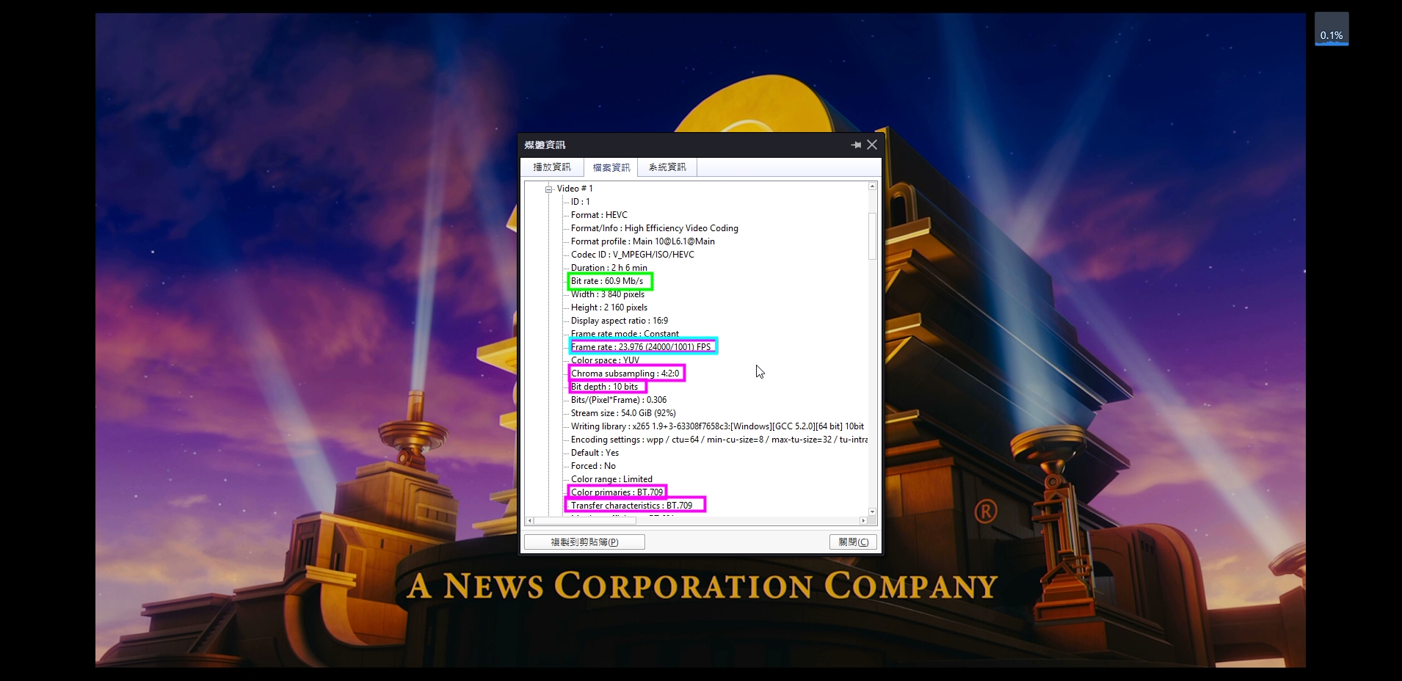
Task: Select the "Default : Yes" row
Action: click(x=595, y=453)
